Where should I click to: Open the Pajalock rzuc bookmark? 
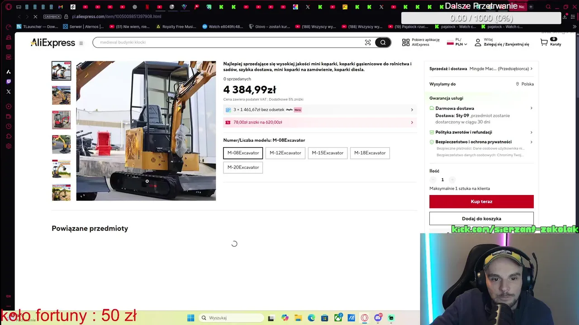click(409, 27)
